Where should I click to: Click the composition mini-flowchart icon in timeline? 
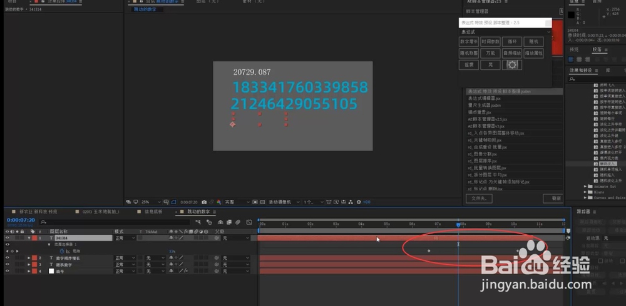pos(198,222)
